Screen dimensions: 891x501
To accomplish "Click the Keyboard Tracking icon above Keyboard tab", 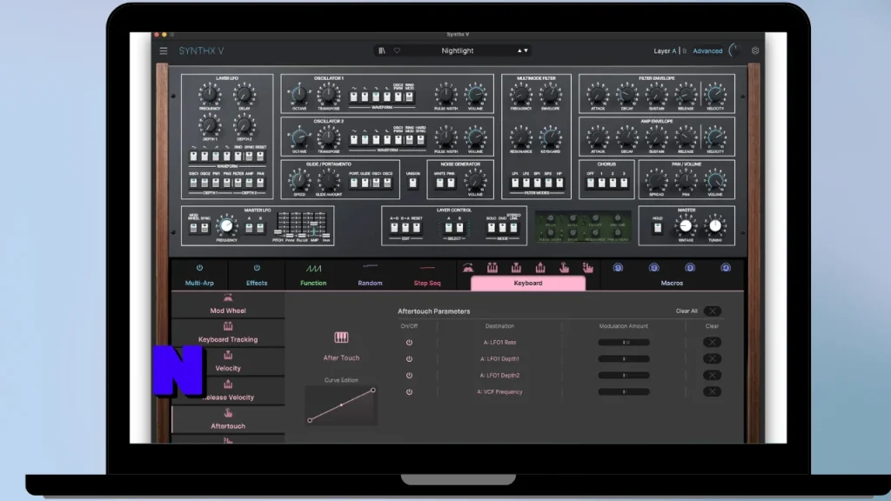I will click(492, 268).
